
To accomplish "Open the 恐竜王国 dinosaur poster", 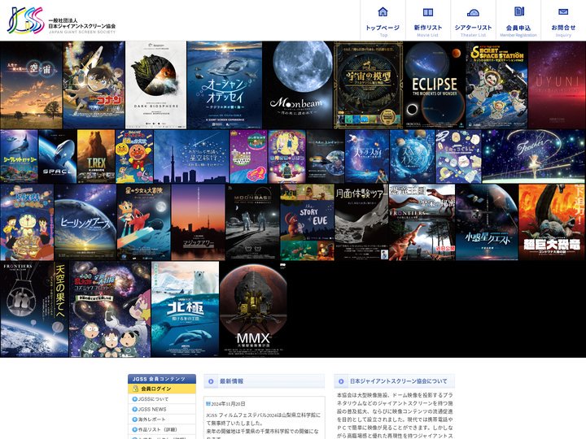I will click(422, 223).
